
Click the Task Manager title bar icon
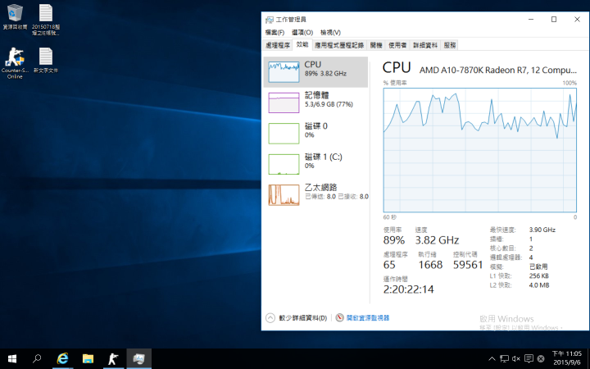click(269, 20)
